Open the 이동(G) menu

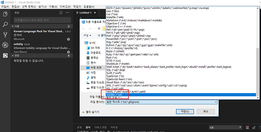pos(53,6)
